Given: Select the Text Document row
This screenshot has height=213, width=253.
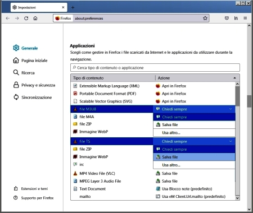Looking at the screenshot, I should pos(153,189).
